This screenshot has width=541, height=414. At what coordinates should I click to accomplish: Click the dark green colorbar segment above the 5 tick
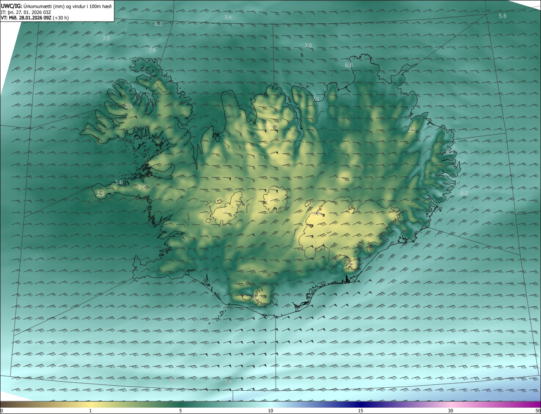point(180,404)
